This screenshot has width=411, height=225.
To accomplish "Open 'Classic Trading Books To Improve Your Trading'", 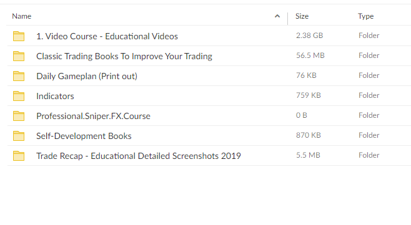I will click(x=124, y=56).
